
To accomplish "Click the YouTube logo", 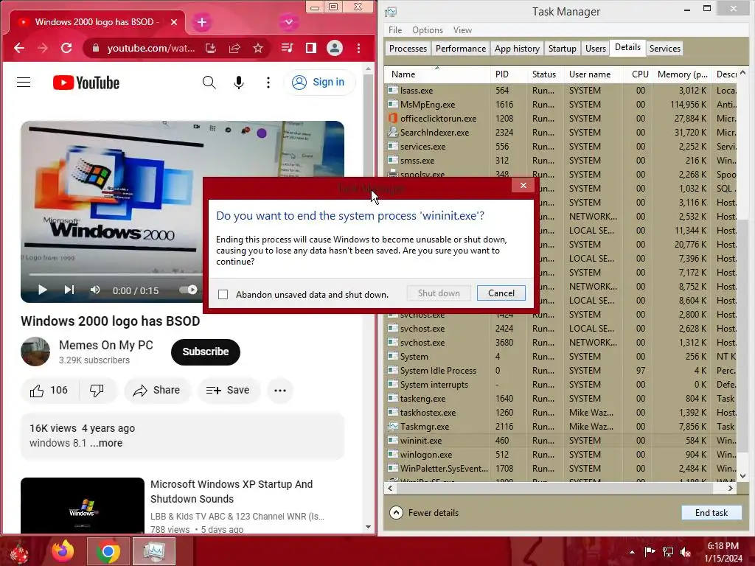I will point(86,83).
